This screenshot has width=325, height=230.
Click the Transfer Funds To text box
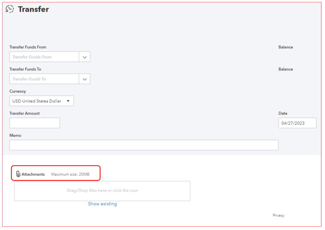coord(44,79)
